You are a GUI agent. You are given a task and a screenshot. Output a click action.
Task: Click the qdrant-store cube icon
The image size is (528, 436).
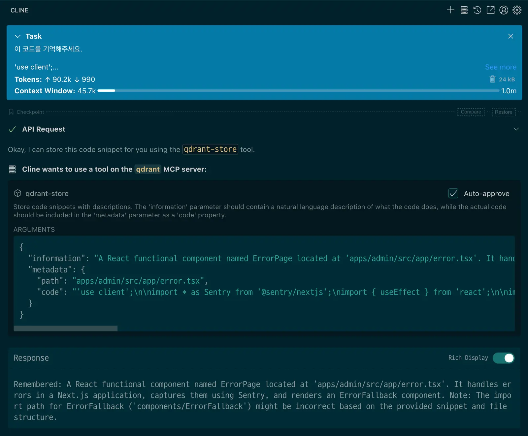(18, 193)
